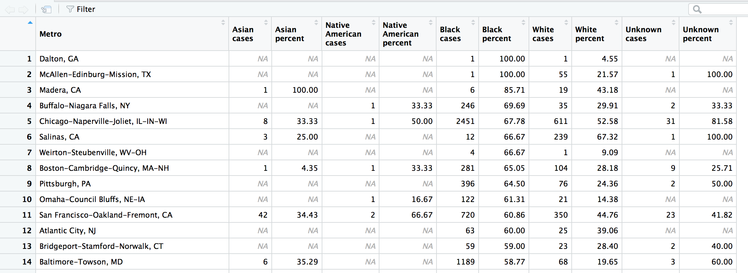
Task: Toggle sorting on the Unknown percent column
Action: coord(731,22)
